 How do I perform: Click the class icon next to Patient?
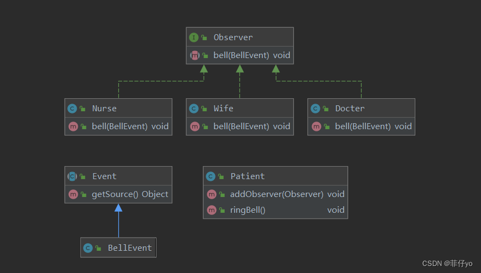[211, 176]
